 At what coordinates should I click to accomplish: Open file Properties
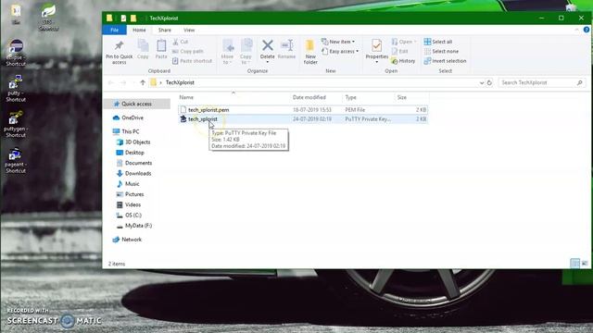point(377,51)
